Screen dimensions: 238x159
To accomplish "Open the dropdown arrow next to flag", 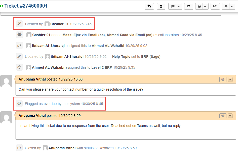I will click(179, 7).
